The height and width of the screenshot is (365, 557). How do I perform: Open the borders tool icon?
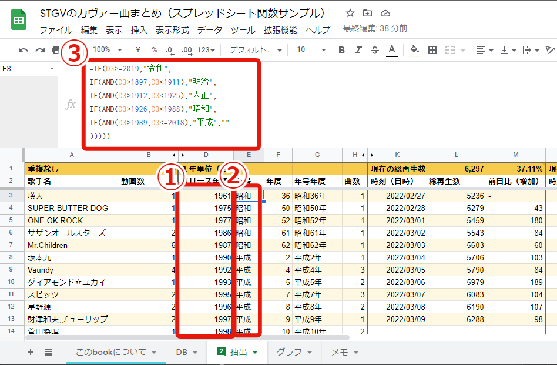pyautogui.click(x=432, y=50)
